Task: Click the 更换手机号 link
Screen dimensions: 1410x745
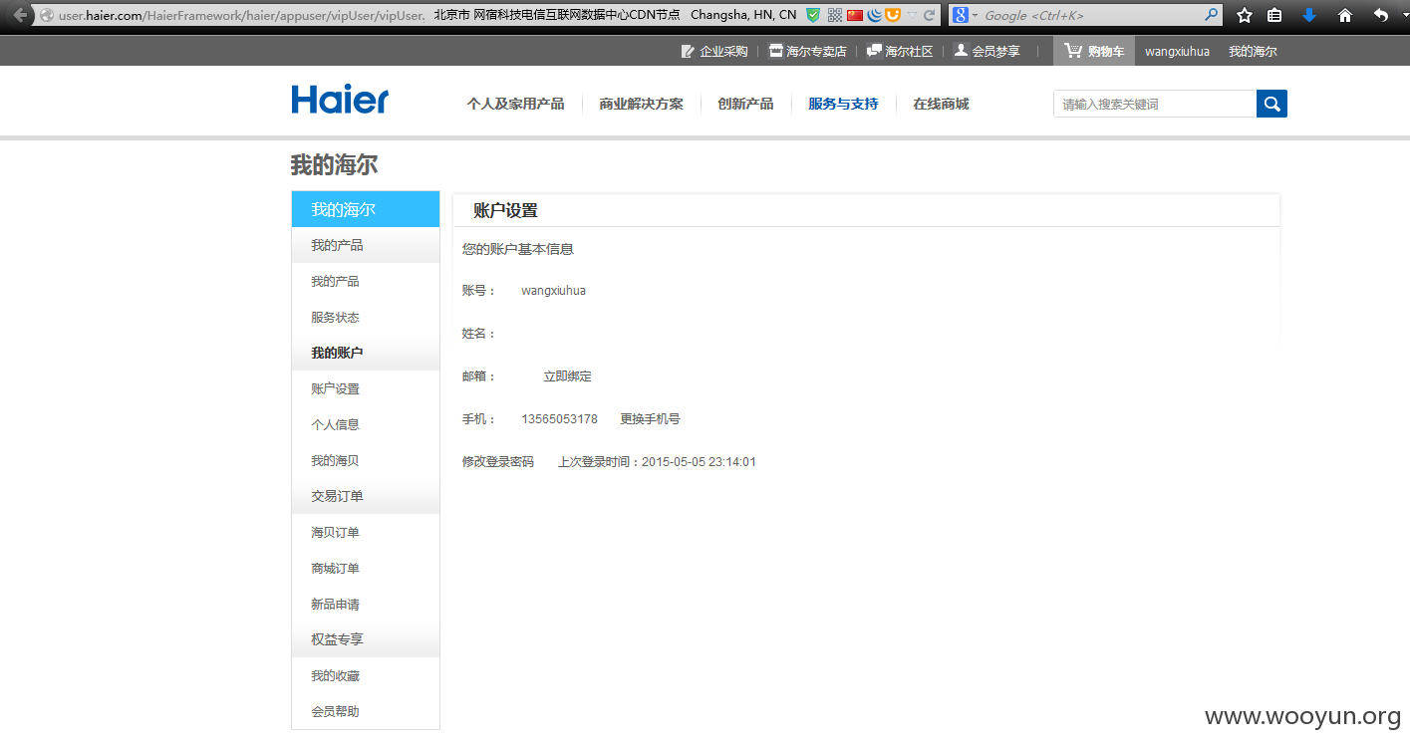Action: point(650,418)
